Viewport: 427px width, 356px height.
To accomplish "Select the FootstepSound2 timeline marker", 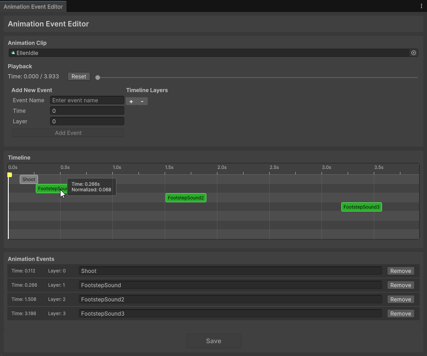I will point(186,198).
